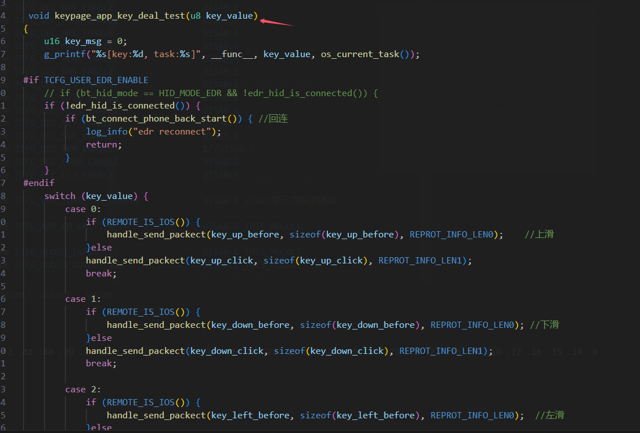This screenshot has width=640, height=433.
Task: Click the TCFG_USER_EDR_ENABLE macro
Action: [96, 80]
